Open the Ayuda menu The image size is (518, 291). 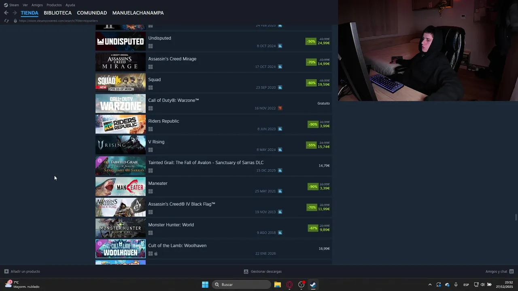click(70, 5)
